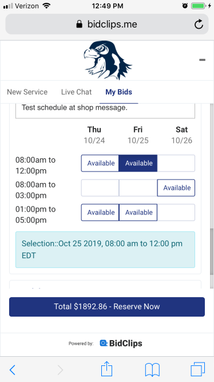Reload page with the Safari refresh icon
The height and width of the screenshot is (382, 214).
(x=199, y=24)
